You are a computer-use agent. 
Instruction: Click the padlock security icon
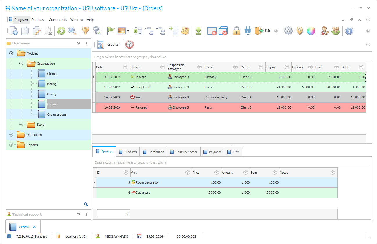tap(236, 31)
